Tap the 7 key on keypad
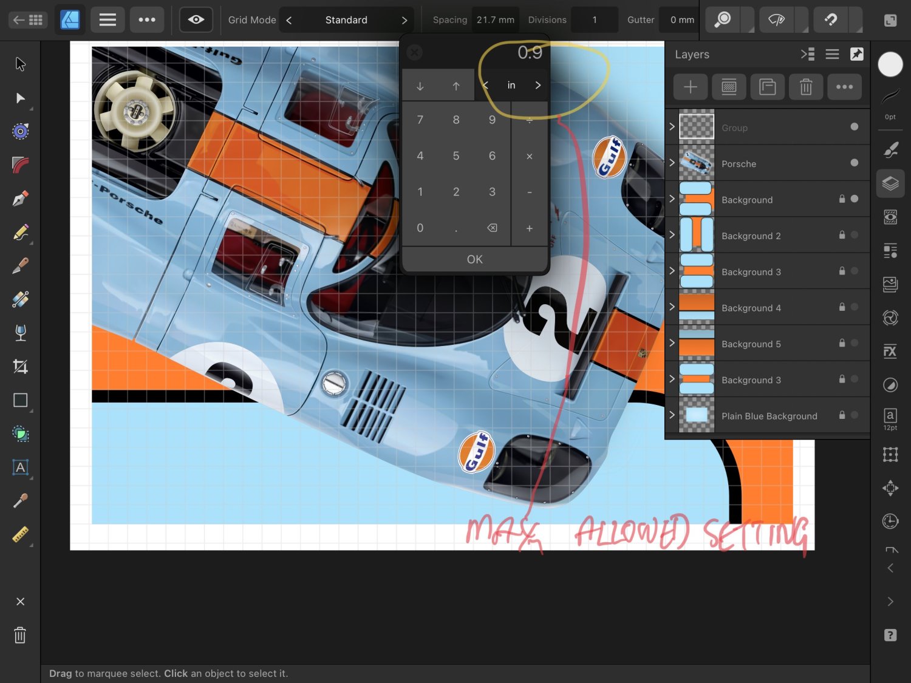 [x=420, y=120]
